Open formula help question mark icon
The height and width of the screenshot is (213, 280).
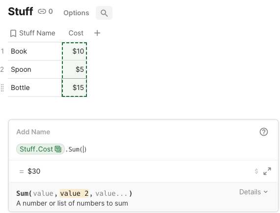[x=264, y=132]
